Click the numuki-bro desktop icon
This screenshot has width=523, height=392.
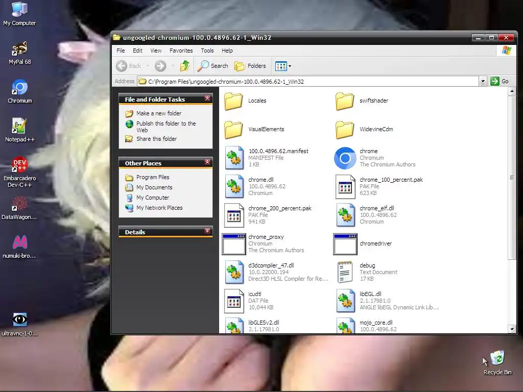[x=19, y=247]
